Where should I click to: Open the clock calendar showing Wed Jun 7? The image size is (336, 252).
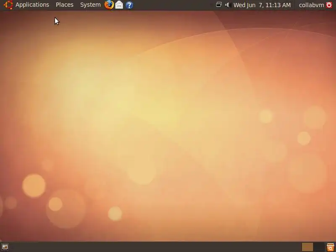pos(262,5)
